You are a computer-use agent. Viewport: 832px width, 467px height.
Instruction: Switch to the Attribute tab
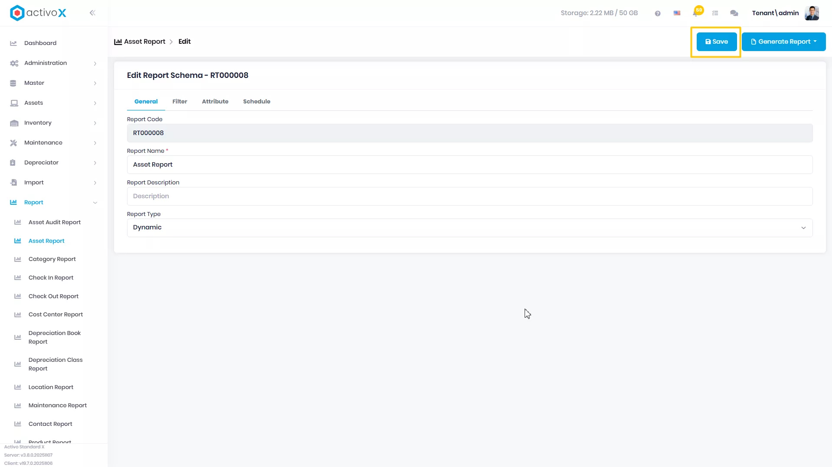click(215, 102)
